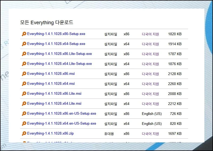Click the magnifier icon beside x64.Lite-Setup.exe
Screen dimensions: 213x151
(x=24, y=64)
